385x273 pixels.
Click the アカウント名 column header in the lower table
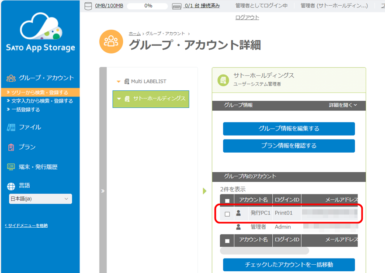pos(253,240)
